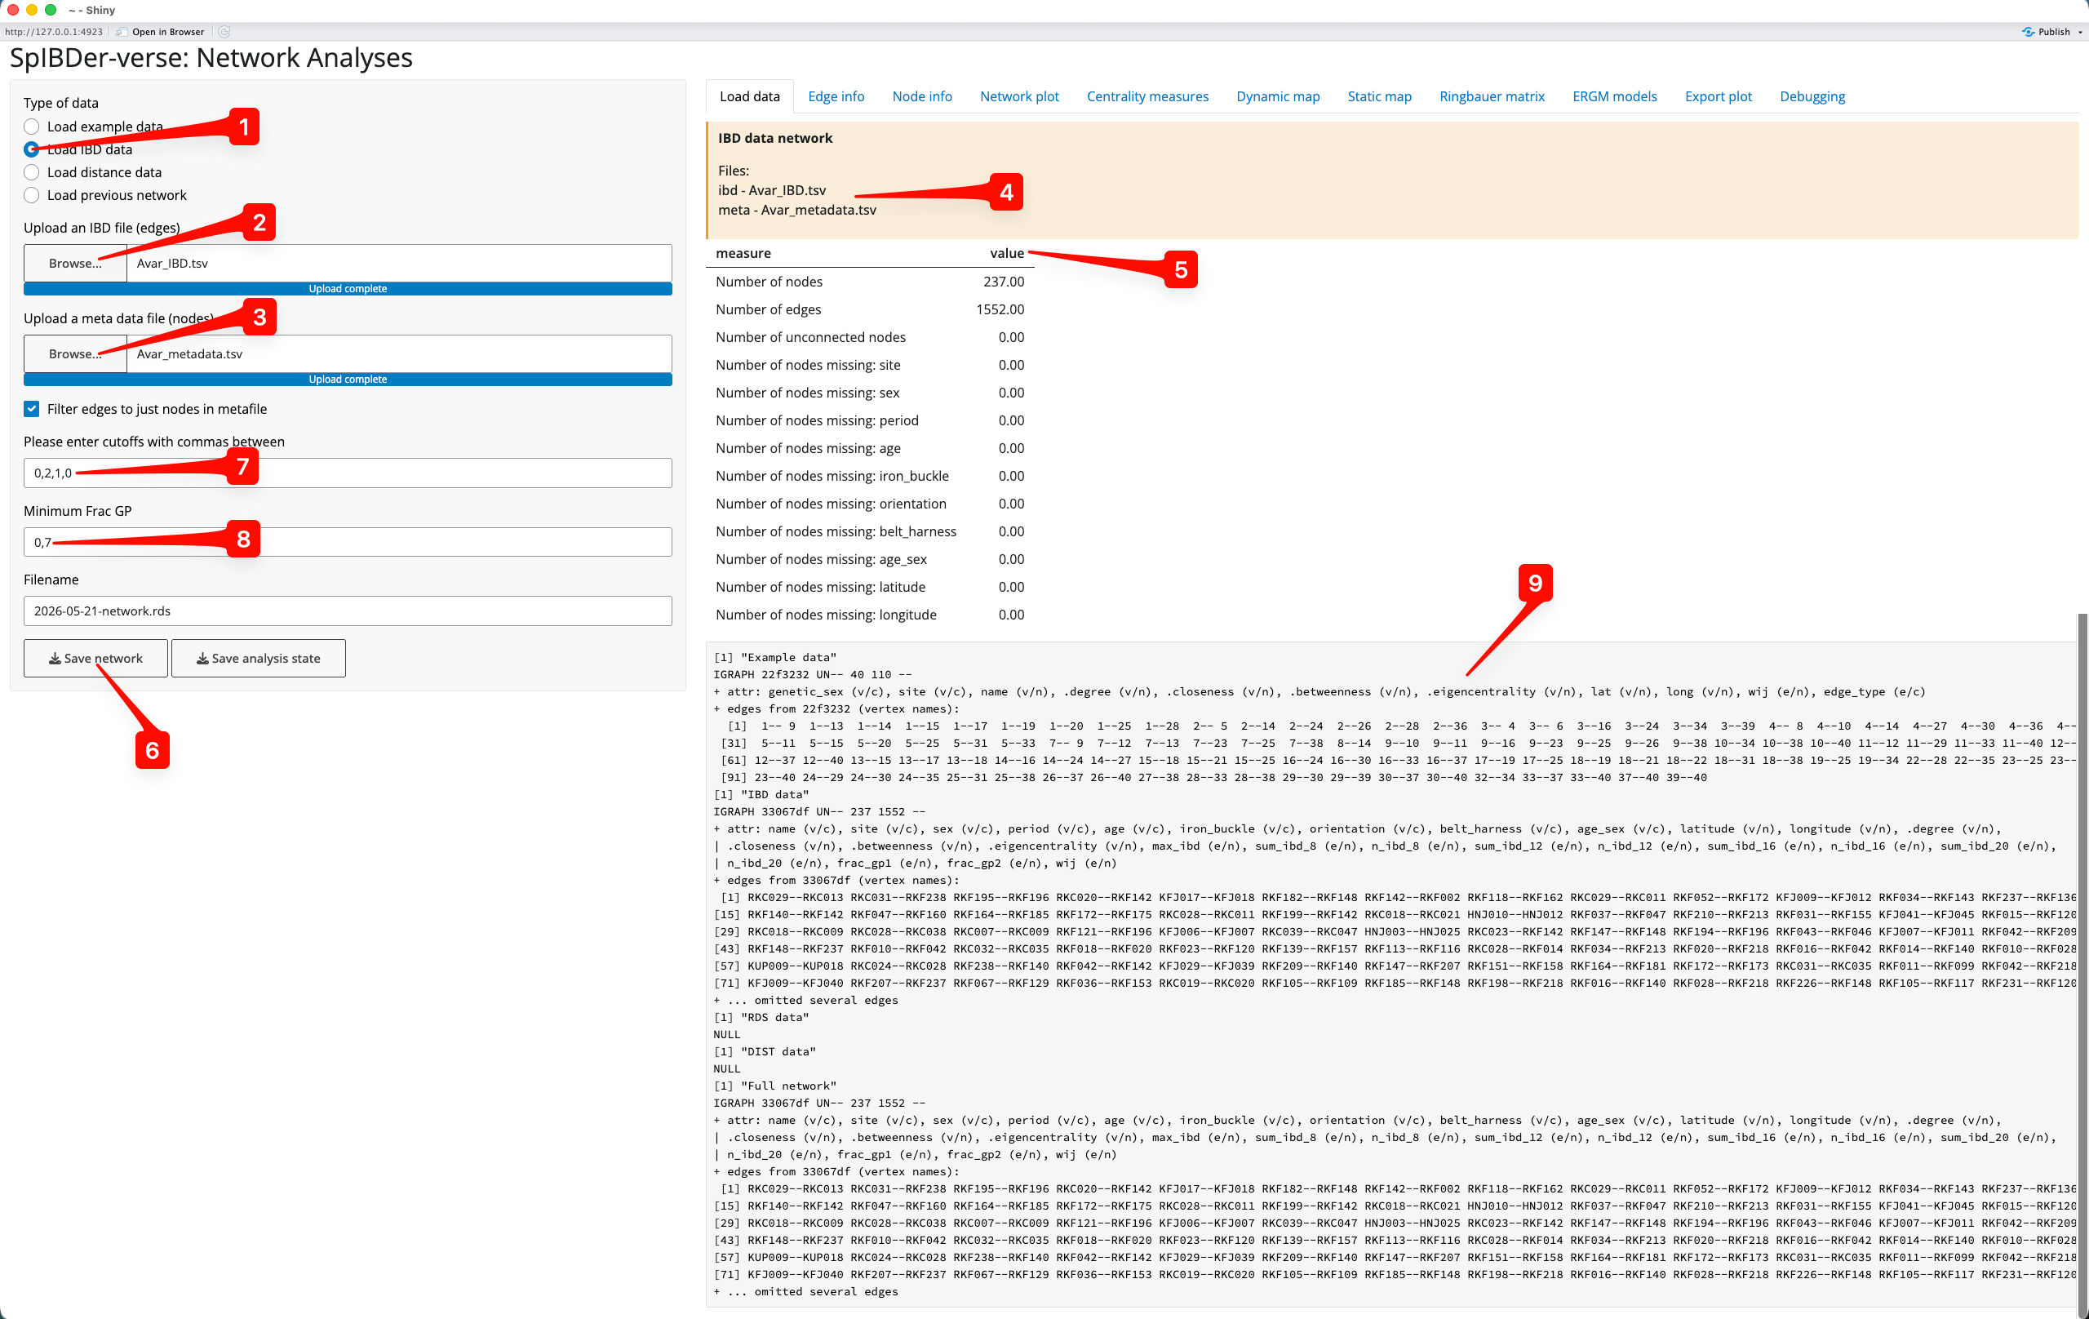Screen dimensions: 2089x1319
Task: Click the 'IBD data network' heading
Action: 774,138
